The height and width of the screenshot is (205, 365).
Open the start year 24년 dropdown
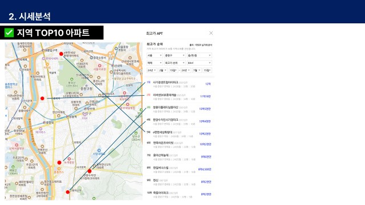pyautogui.click(x=152, y=70)
